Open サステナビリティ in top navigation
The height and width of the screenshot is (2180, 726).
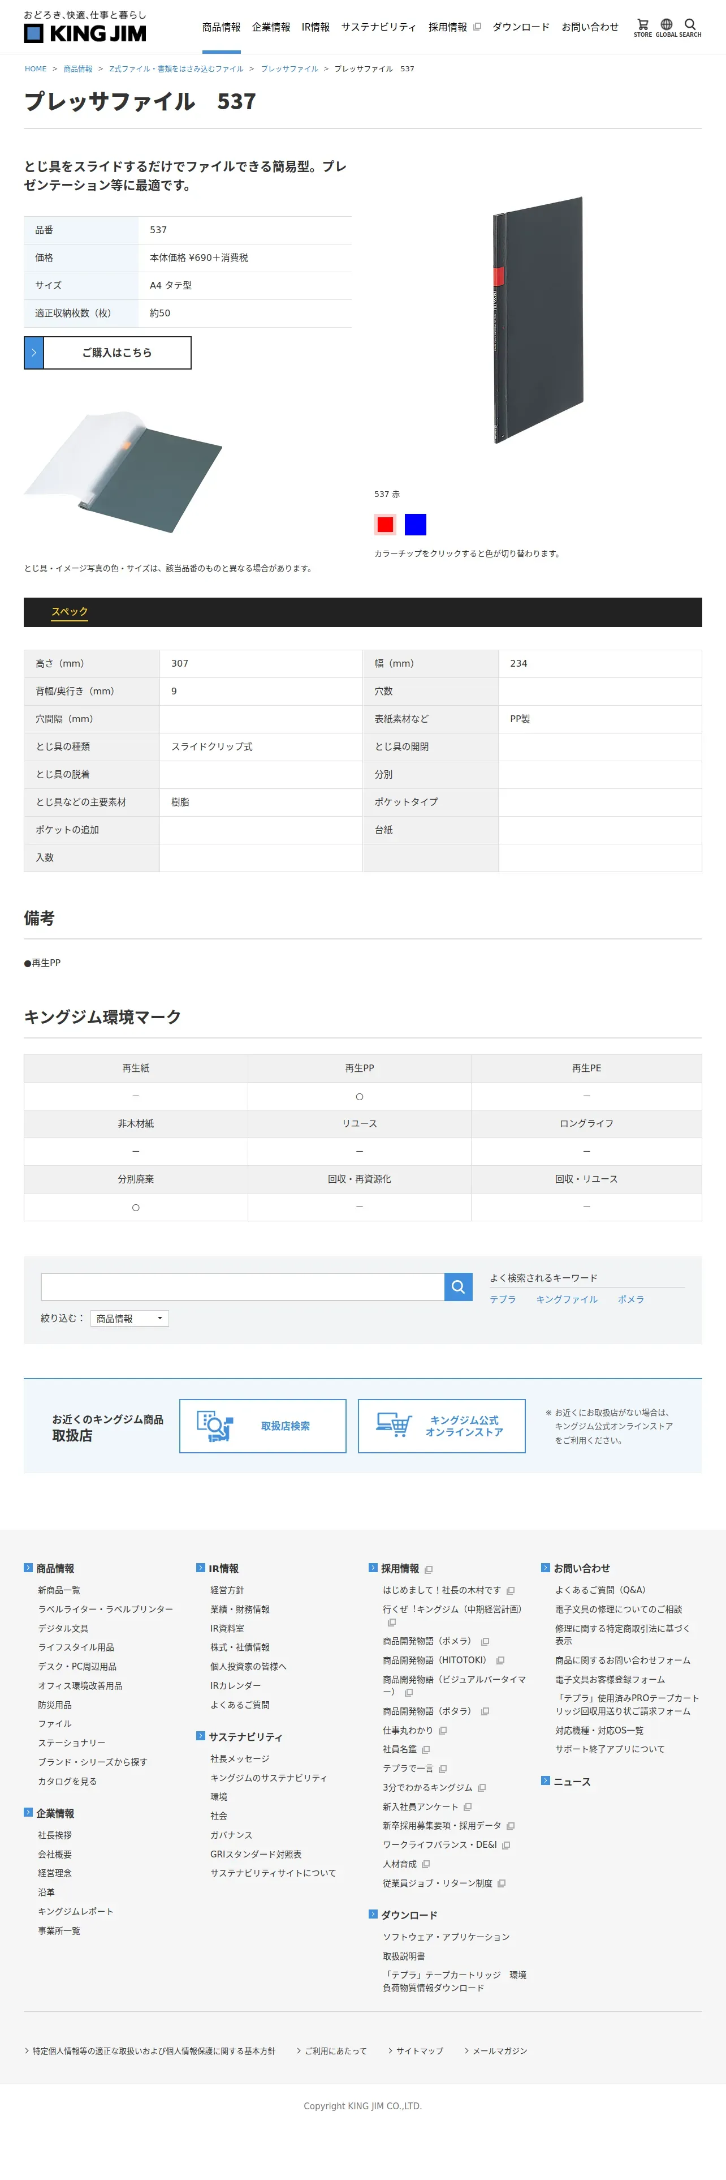point(379,27)
